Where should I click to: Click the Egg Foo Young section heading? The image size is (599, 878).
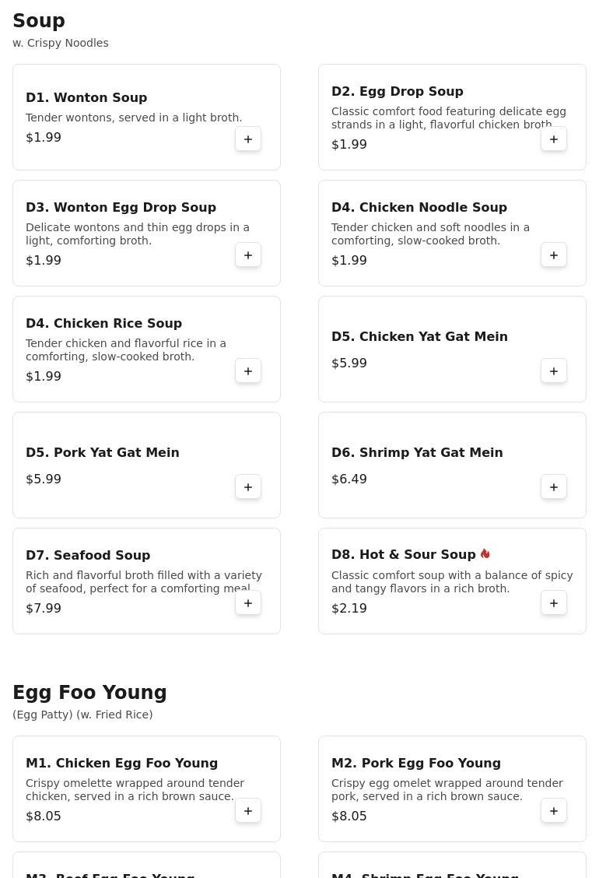(x=89, y=692)
